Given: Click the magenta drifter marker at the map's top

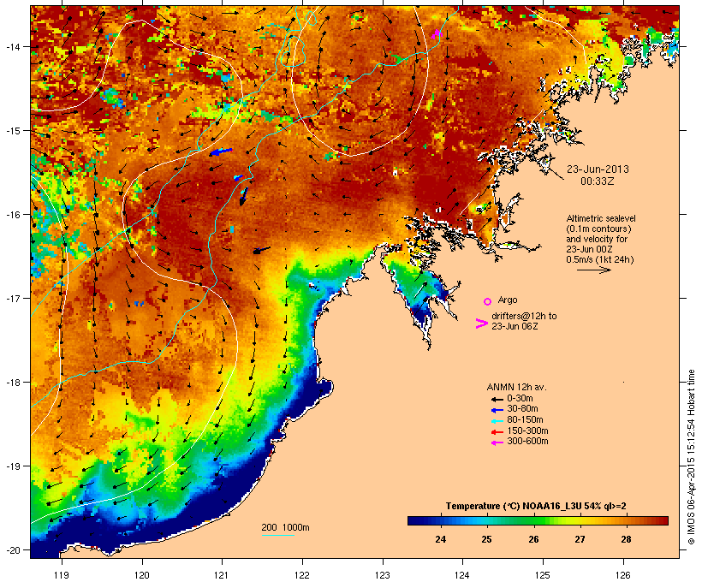Looking at the screenshot, I should 436,34.
